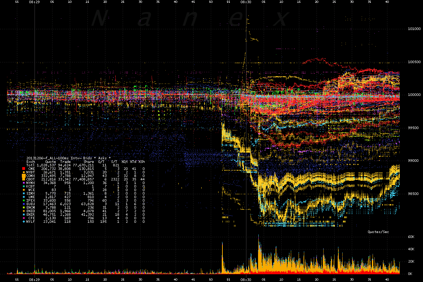This screenshot has height=282, width=423.
Task: Click the Trade column header
Action: (65, 162)
